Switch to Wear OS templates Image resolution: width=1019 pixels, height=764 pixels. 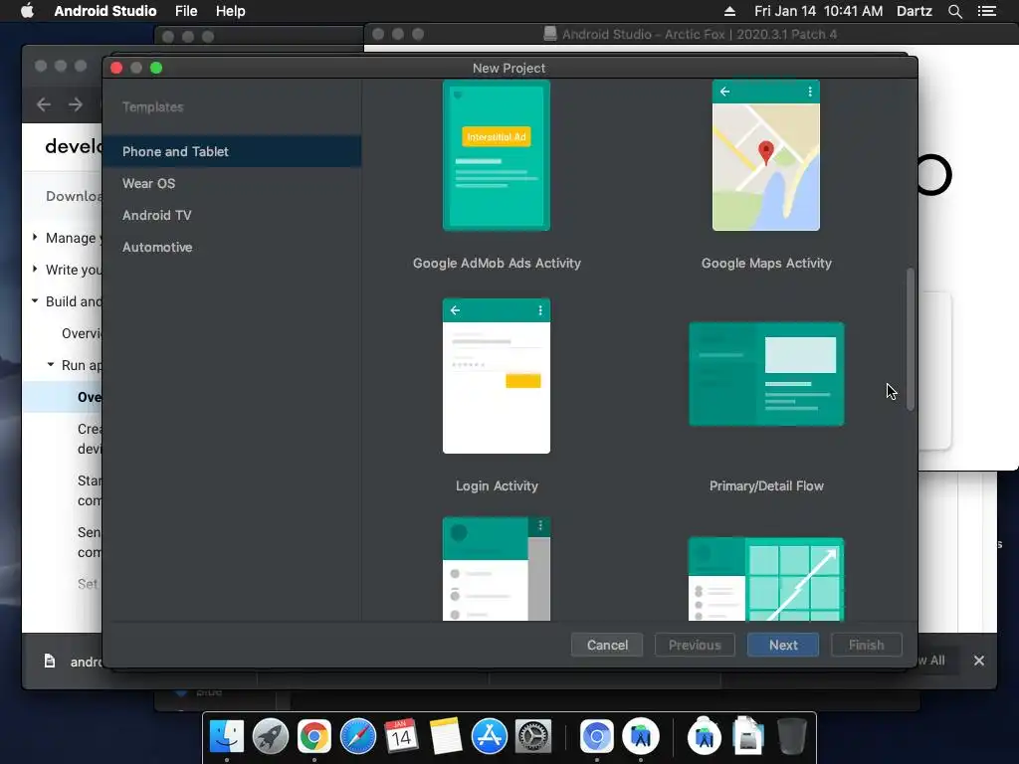click(149, 183)
